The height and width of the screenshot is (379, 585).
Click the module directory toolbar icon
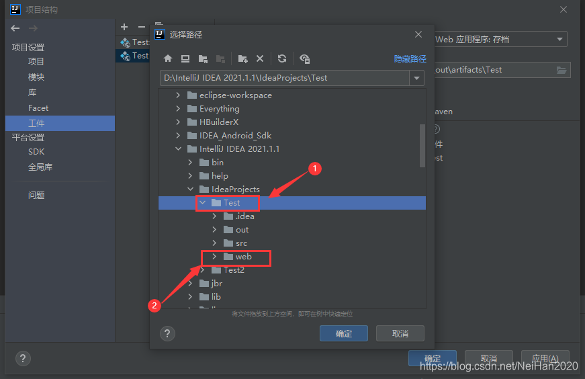tap(220, 58)
